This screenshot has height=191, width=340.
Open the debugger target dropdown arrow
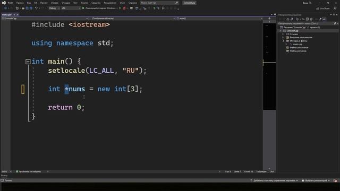117,8
